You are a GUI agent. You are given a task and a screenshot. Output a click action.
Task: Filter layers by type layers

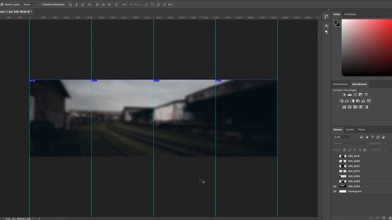pyautogui.click(x=372, y=137)
